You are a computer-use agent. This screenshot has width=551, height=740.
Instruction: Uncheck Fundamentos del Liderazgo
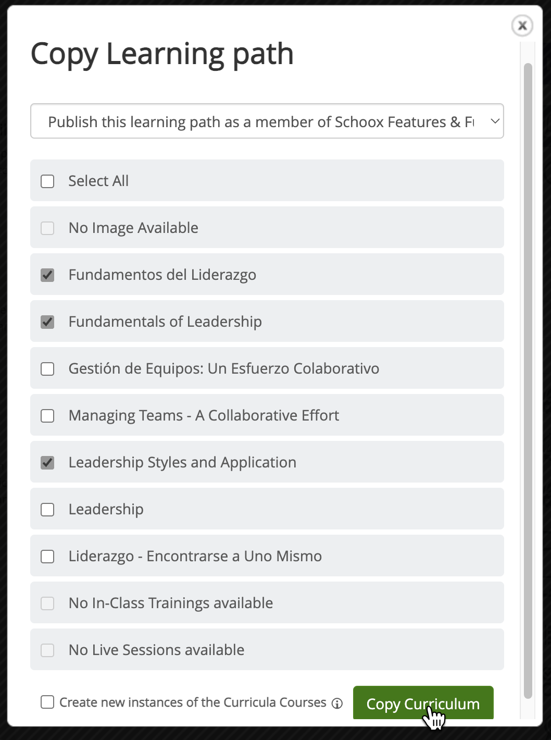47,275
